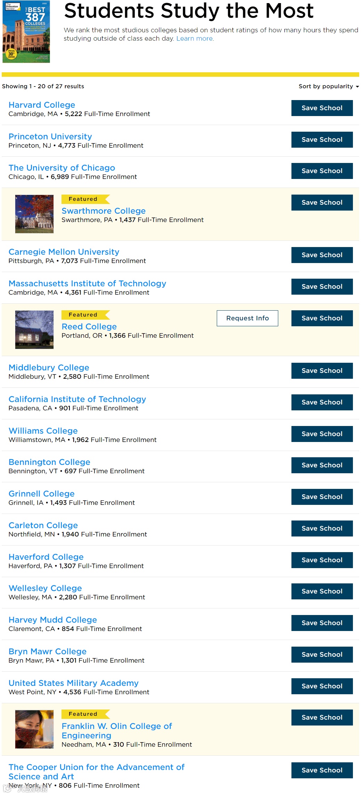This screenshot has width=363, height=795.
Task: Open the Haverford College listing
Action: [x=46, y=557]
